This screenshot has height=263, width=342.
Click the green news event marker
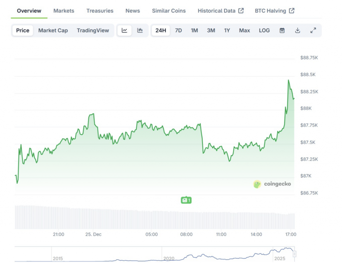point(186,200)
